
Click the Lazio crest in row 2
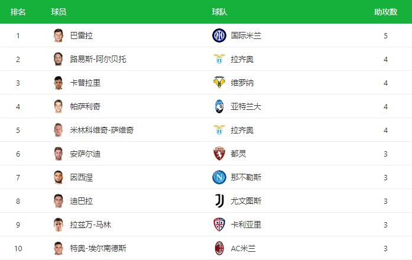[219, 59]
